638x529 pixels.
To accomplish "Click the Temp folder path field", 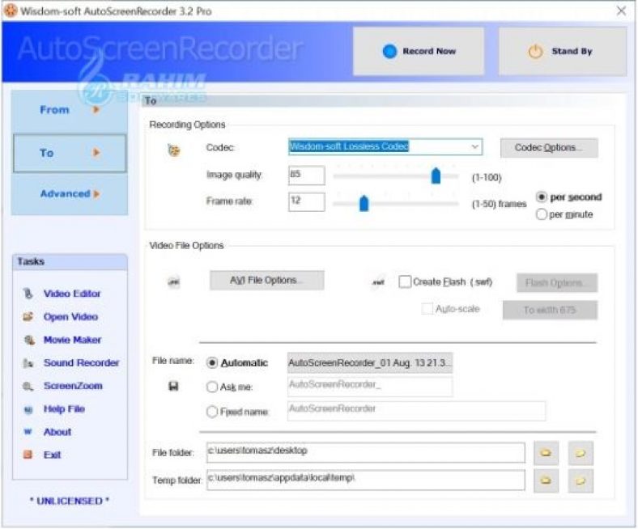I will 365,480.
